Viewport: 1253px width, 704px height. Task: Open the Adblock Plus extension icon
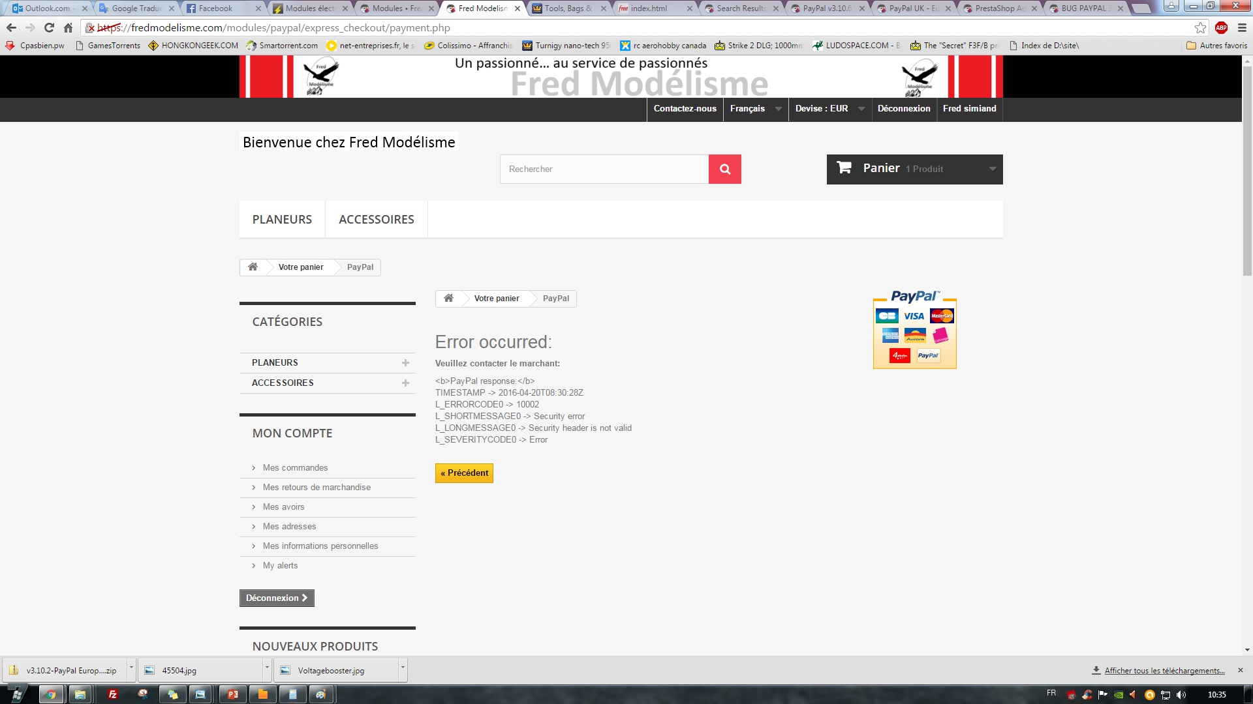(1221, 28)
